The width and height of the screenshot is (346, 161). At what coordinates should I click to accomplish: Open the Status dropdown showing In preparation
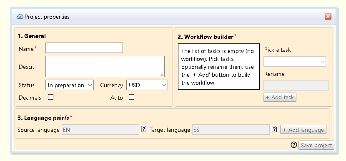tap(70, 85)
